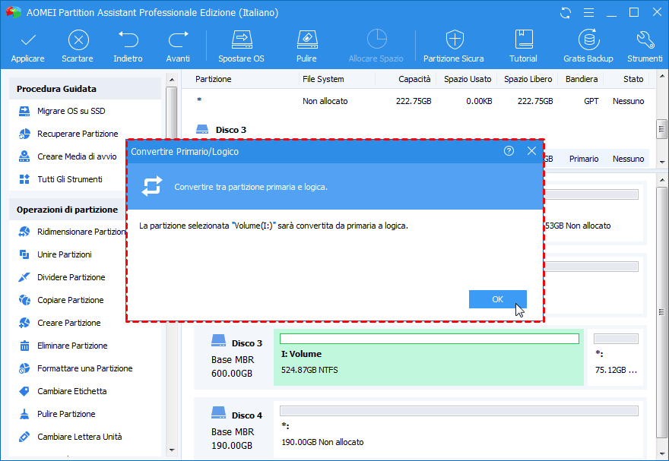This screenshot has height=461, width=669.
Task: Click the Applicare checkmark icon
Action: pyautogui.click(x=28, y=40)
